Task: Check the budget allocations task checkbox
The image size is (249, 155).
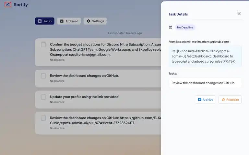Action: pos(43,45)
